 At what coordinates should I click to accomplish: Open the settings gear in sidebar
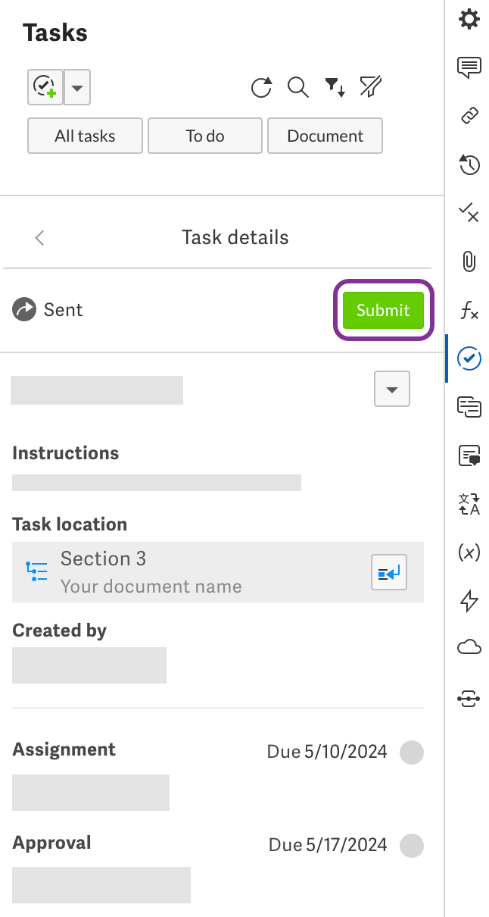click(x=469, y=19)
